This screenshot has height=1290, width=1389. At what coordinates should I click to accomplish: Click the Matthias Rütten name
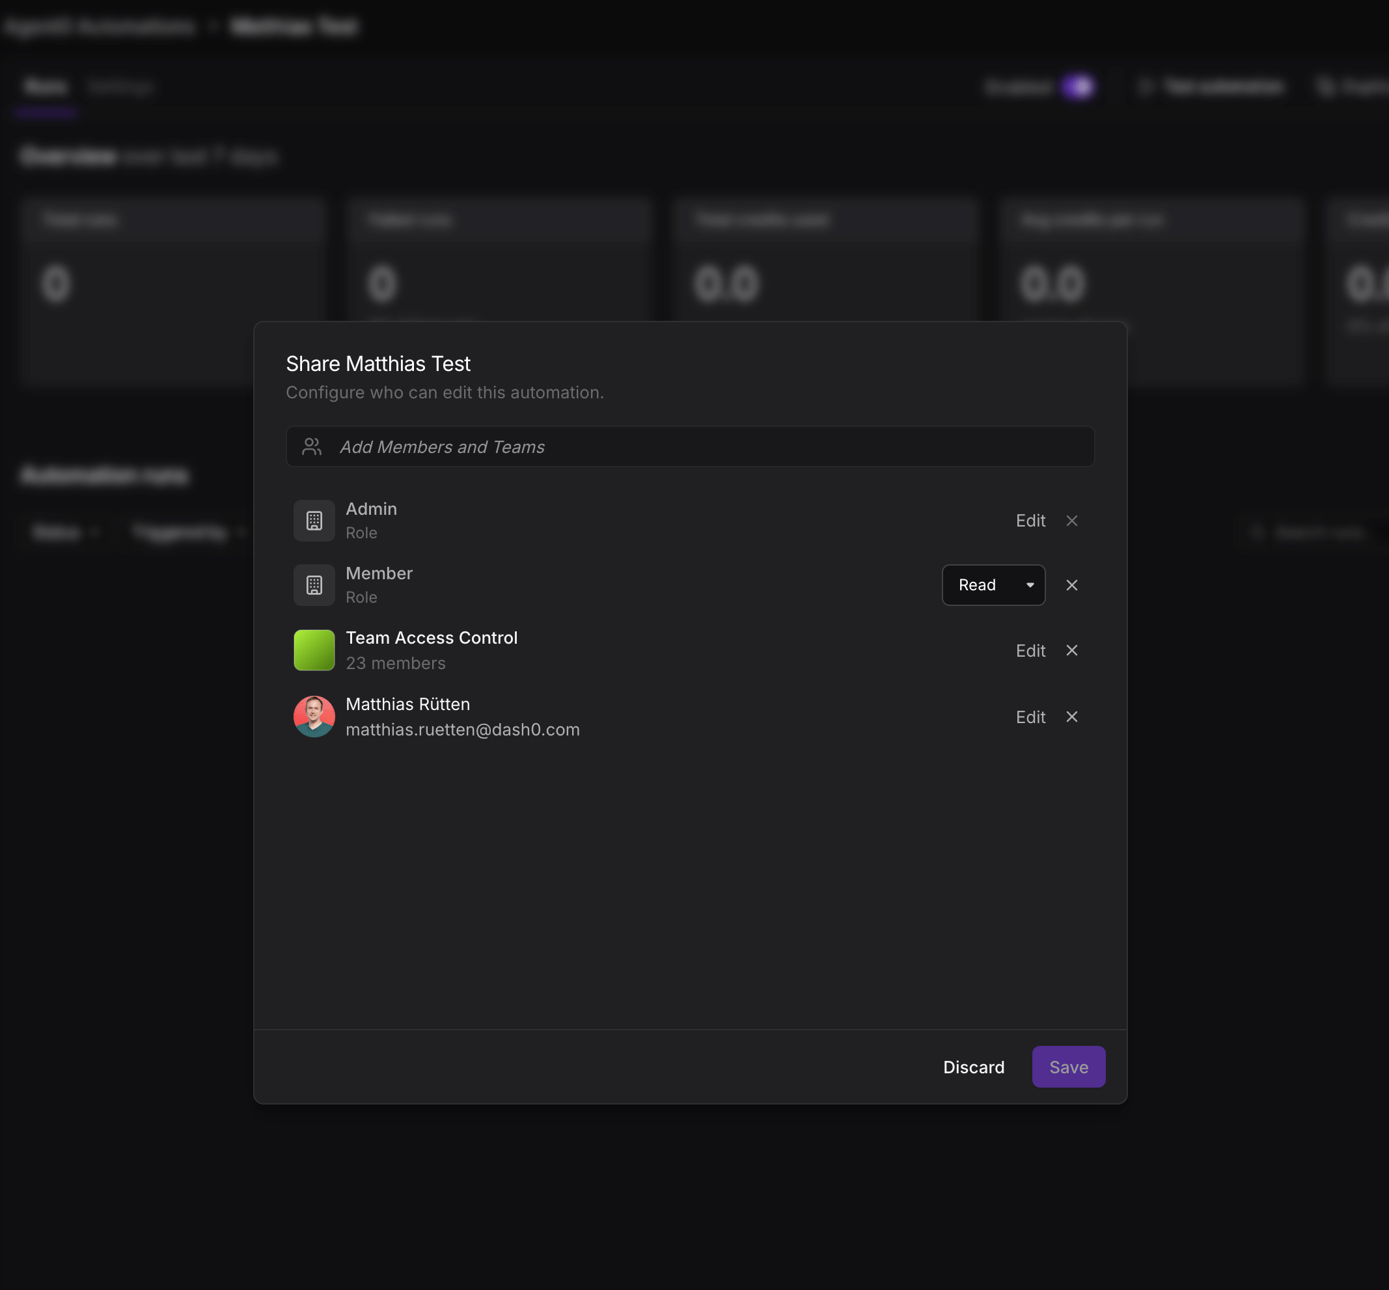point(407,704)
